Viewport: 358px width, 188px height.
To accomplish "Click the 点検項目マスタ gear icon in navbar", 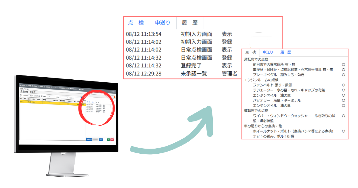I will 60,88.
